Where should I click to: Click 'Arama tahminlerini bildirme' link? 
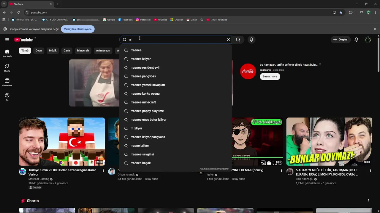(x=214, y=169)
